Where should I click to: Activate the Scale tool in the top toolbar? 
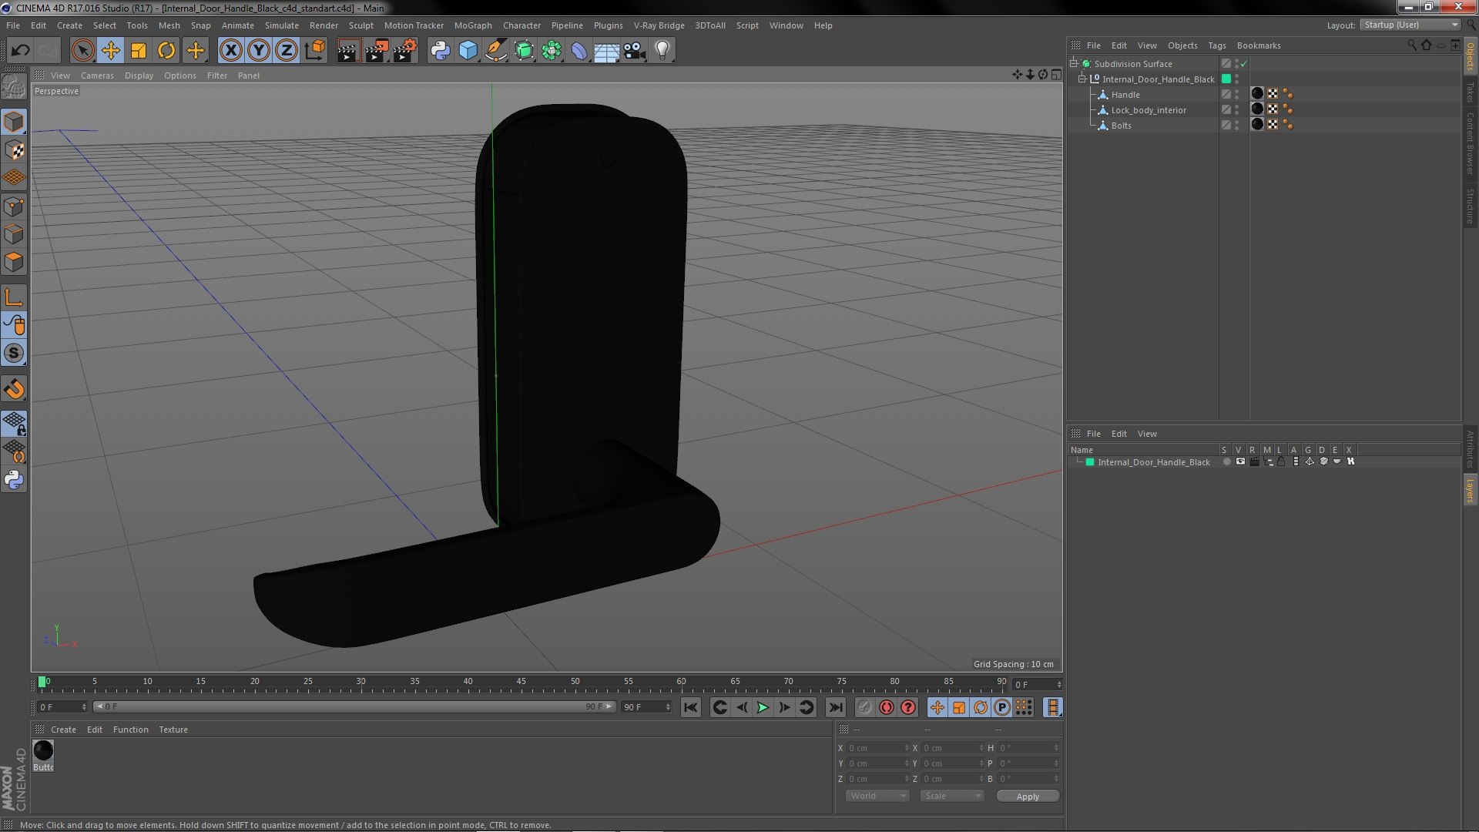point(139,51)
